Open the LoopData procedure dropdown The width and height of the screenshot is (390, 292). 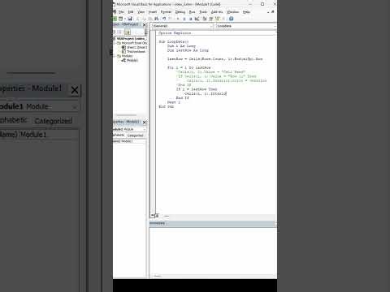click(x=275, y=26)
